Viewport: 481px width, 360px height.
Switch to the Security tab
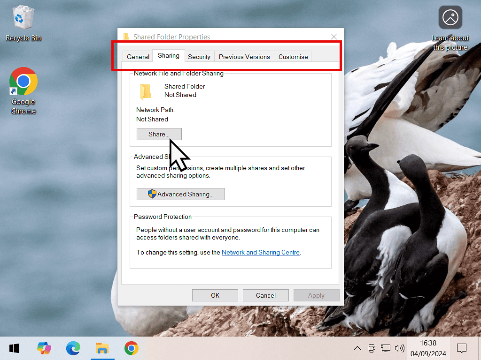199,57
